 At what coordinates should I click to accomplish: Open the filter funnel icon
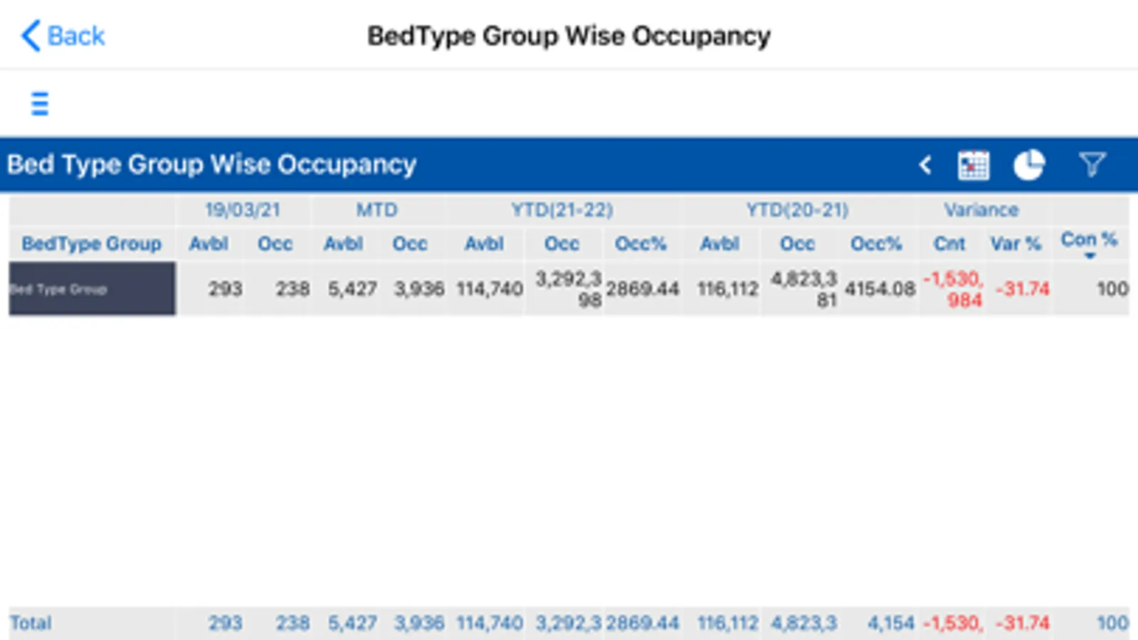[1092, 165]
